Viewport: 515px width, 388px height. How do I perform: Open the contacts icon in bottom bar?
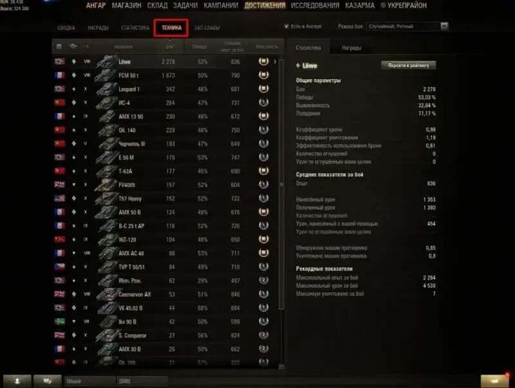(x=17, y=381)
